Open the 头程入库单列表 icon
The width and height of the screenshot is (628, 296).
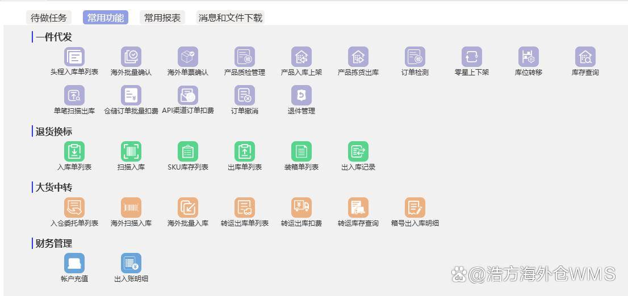pyautogui.click(x=74, y=57)
